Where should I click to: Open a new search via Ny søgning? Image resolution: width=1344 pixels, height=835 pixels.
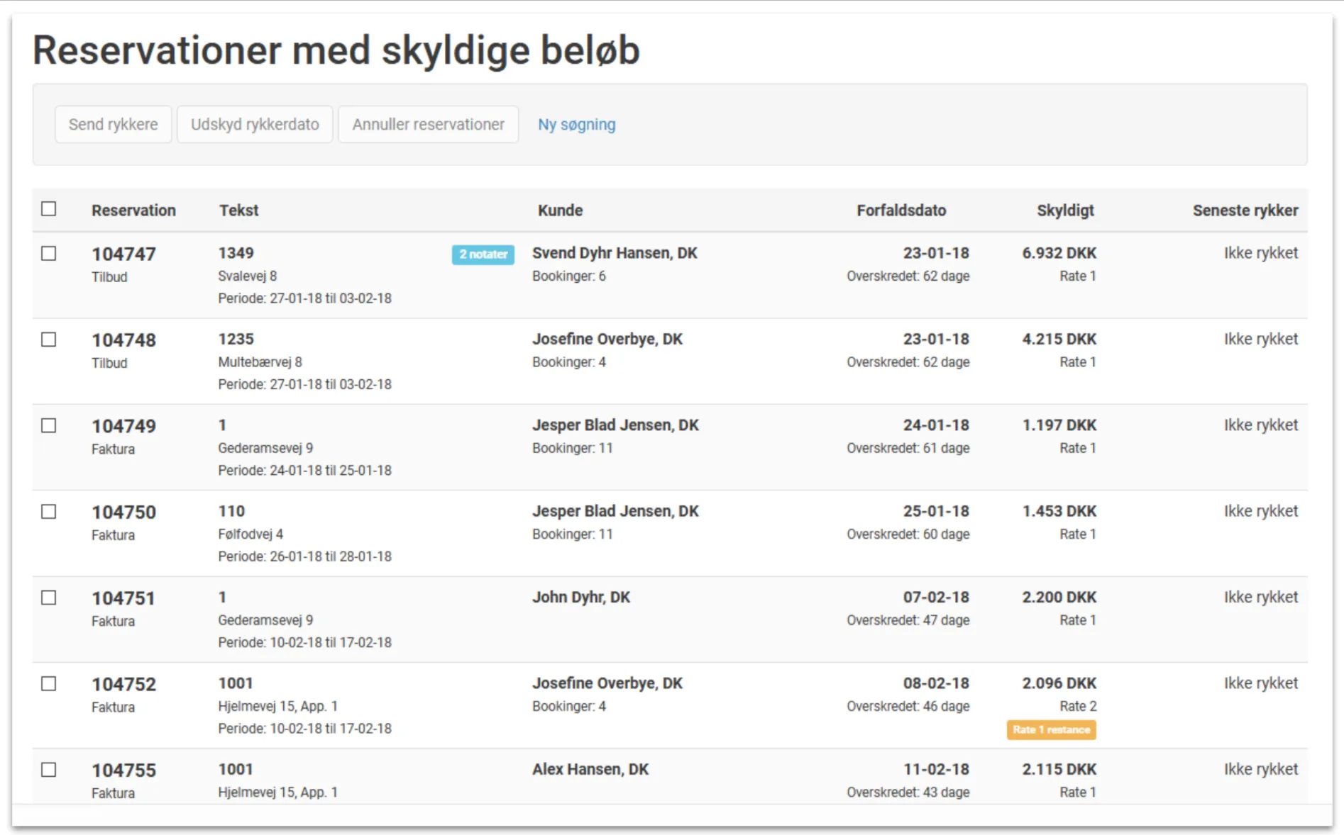(x=576, y=125)
